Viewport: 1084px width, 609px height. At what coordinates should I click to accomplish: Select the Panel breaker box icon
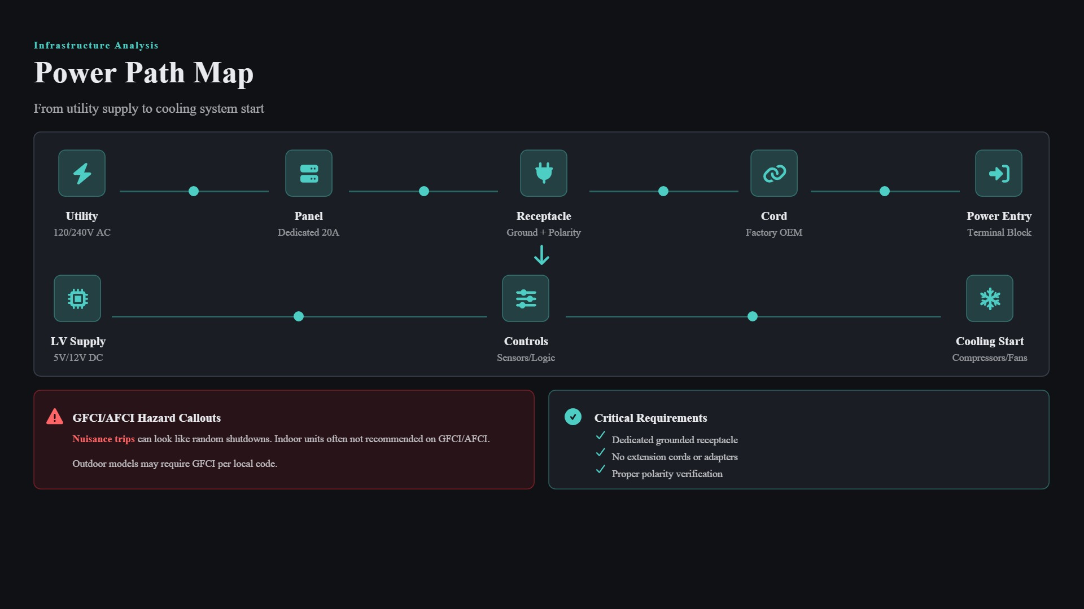(x=309, y=173)
